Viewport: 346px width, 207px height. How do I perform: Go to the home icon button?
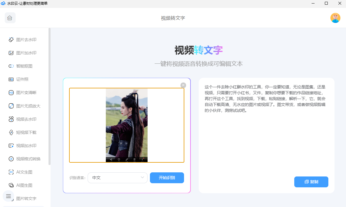pos(10,18)
